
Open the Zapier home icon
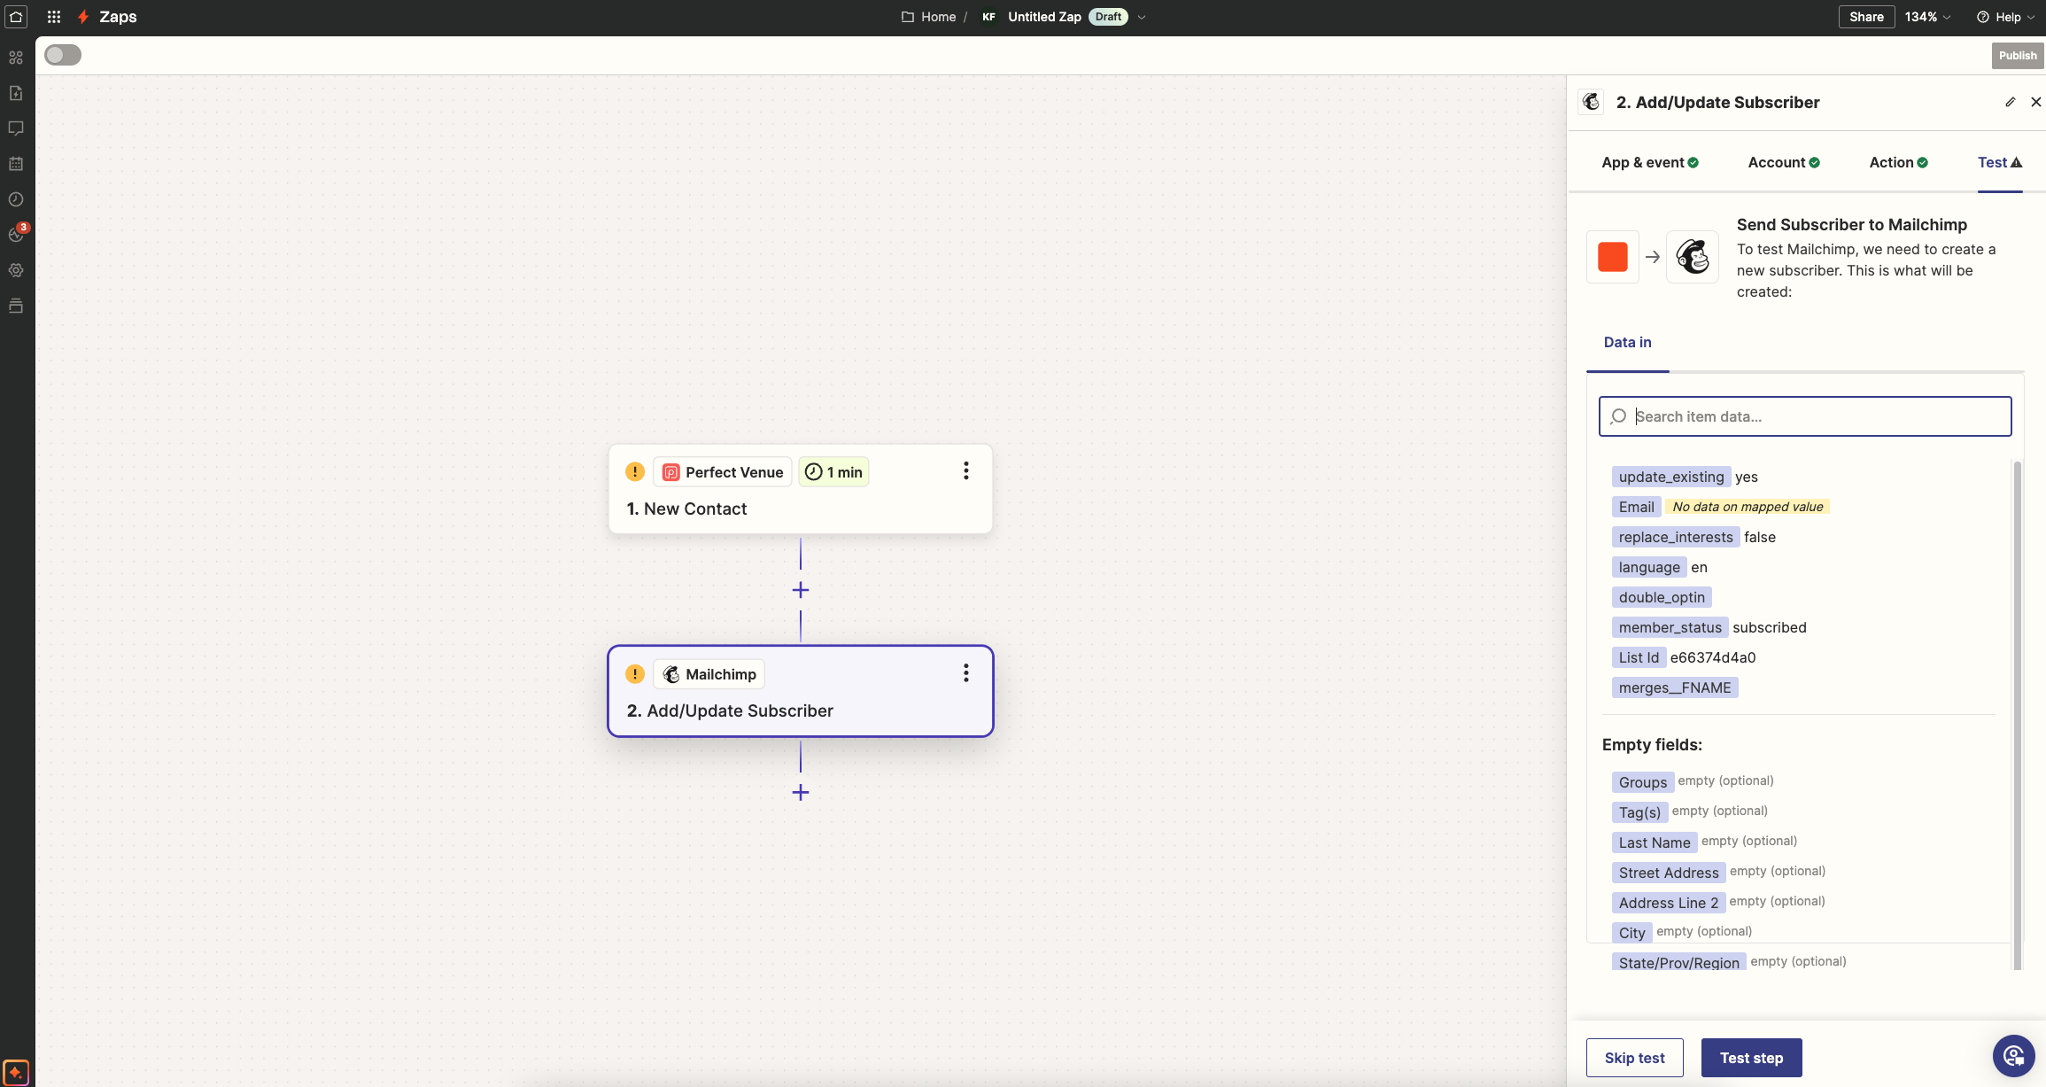click(x=16, y=17)
